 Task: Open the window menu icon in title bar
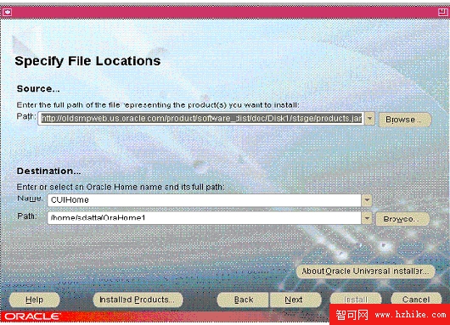click(7, 12)
